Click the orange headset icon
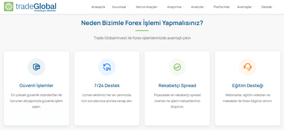The image size is (284, 130). (248, 67)
